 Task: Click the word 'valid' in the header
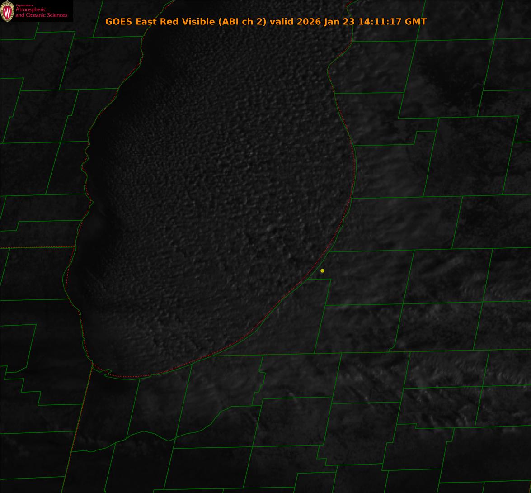tap(282, 22)
